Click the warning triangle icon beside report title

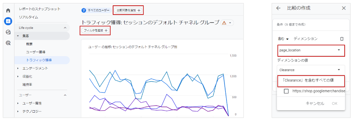coord(224,23)
